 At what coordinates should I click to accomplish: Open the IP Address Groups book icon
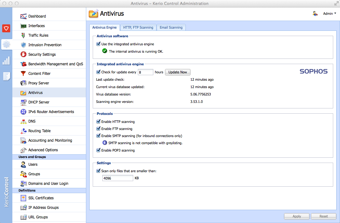click(23, 207)
